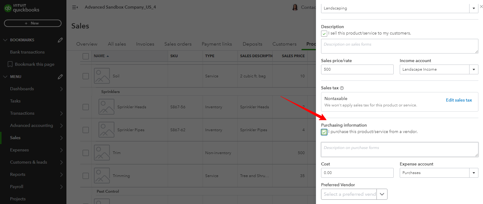
Task: Click the Sales tax help icon
Action: 342,88
